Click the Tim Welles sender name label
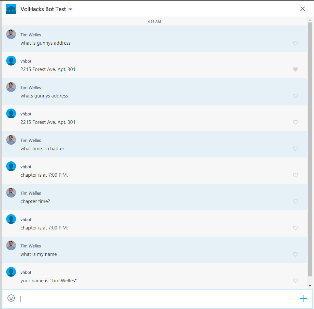314x309 pixels. pos(30,35)
